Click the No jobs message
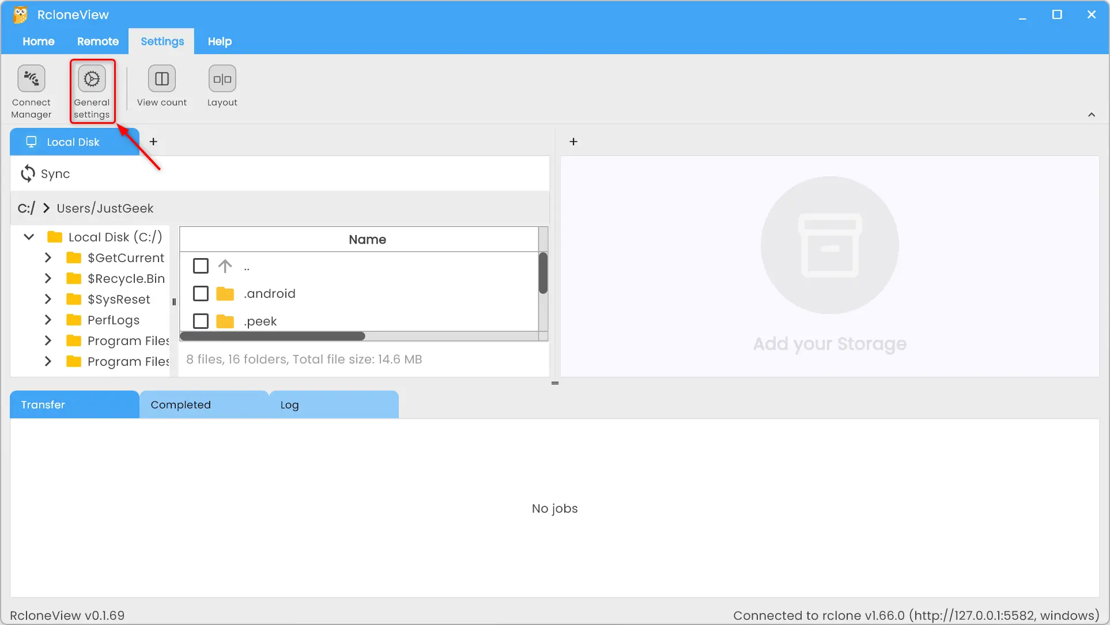The image size is (1110, 625). click(x=555, y=508)
